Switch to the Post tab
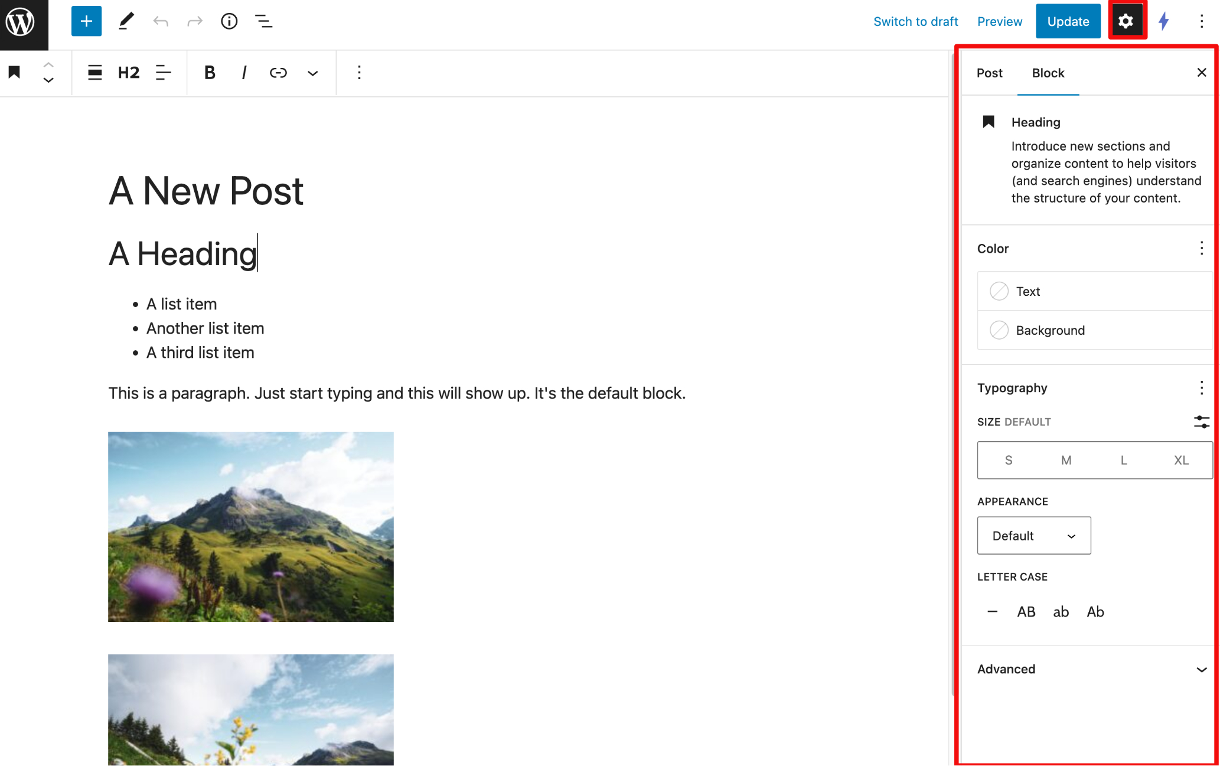The width and height of the screenshot is (1220, 766). 990,73
